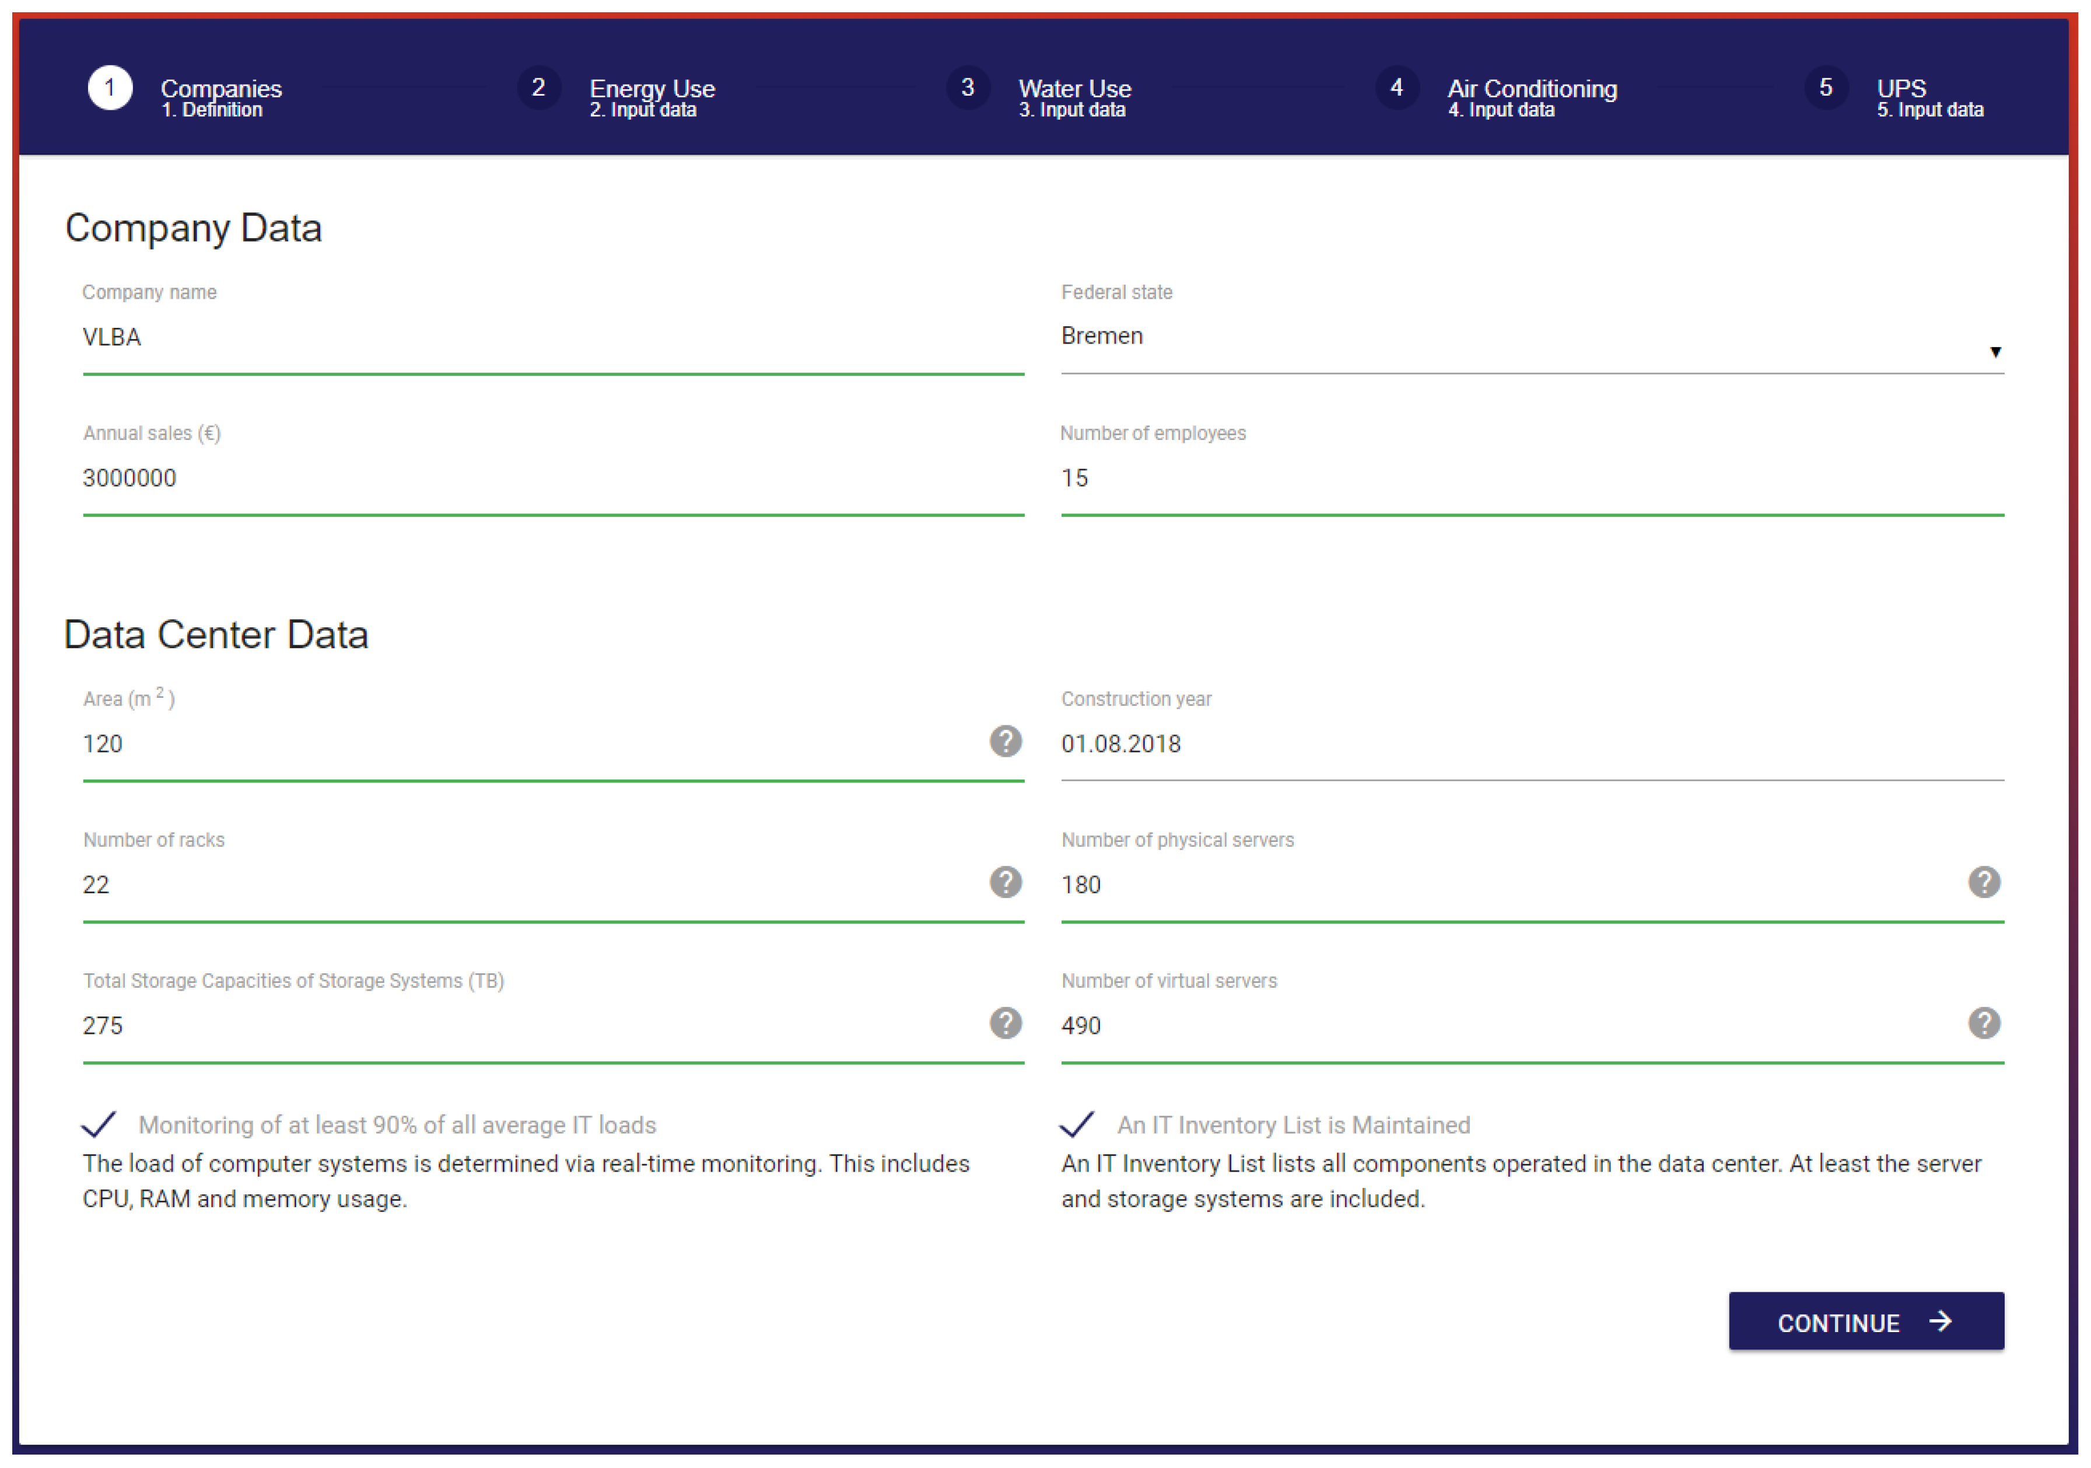Viewport: 2091px width, 1468px height.
Task: Click the Company name input field
Action: [552, 337]
